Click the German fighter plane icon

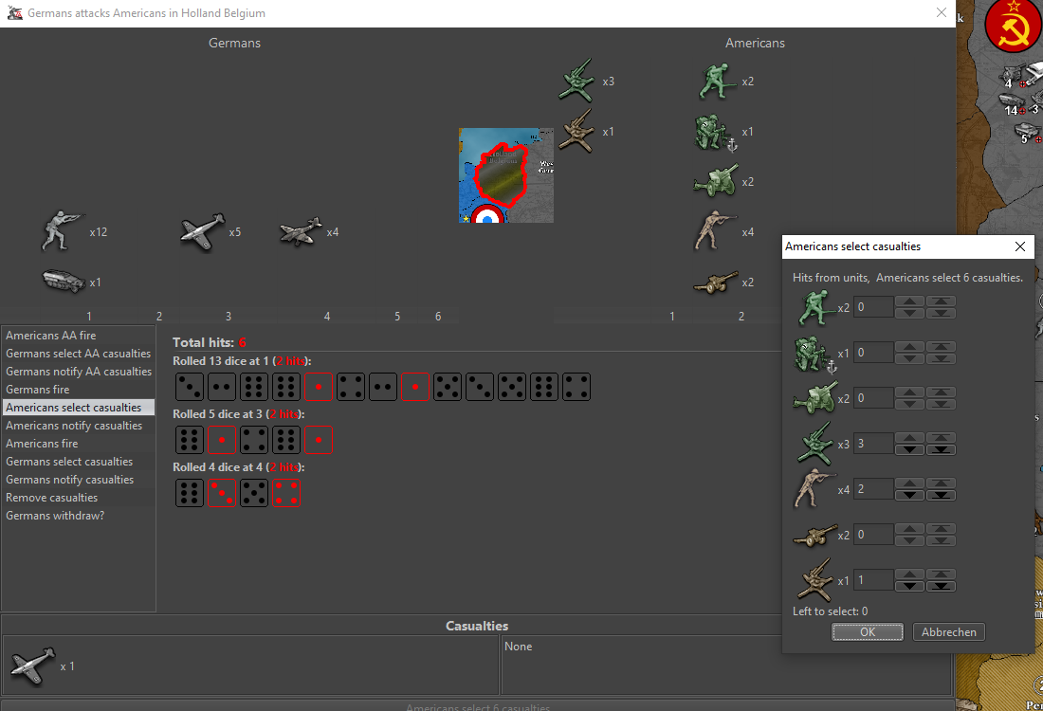pyautogui.click(x=202, y=231)
